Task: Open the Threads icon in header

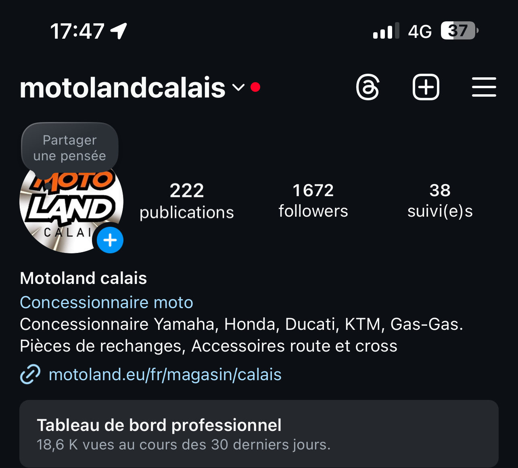Action: click(368, 87)
